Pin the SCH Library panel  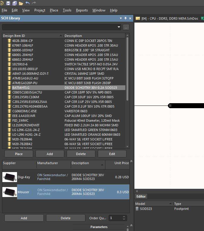tap(126, 18)
